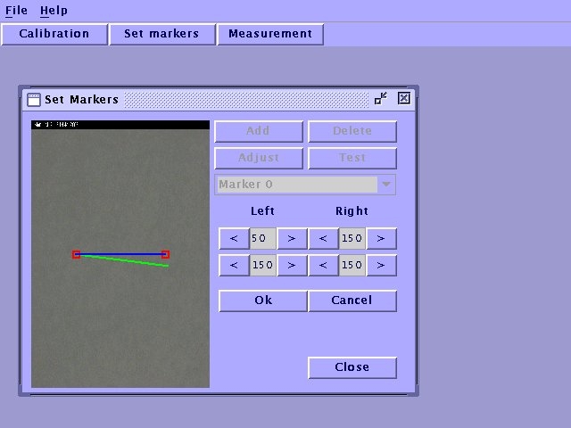Confirm with the Ok button

263,300
